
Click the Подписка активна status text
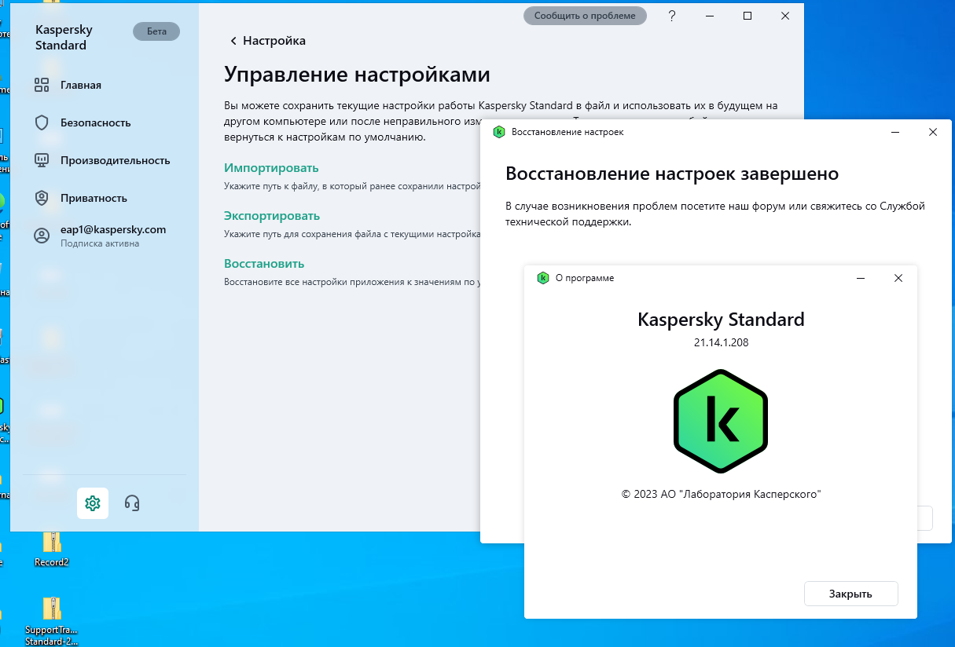pyautogui.click(x=100, y=243)
